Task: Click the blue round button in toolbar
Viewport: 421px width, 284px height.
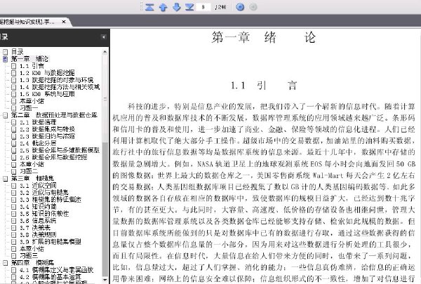Action: (240, 7)
